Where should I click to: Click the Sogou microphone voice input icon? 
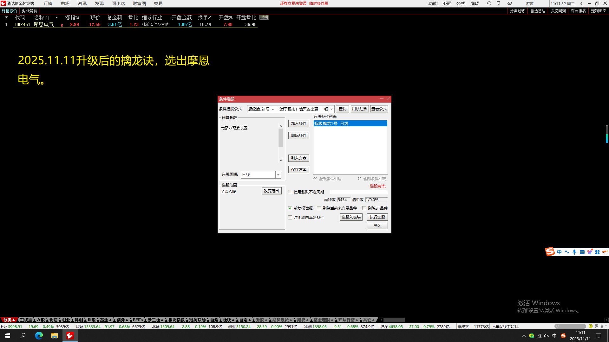click(x=574, y=252)
